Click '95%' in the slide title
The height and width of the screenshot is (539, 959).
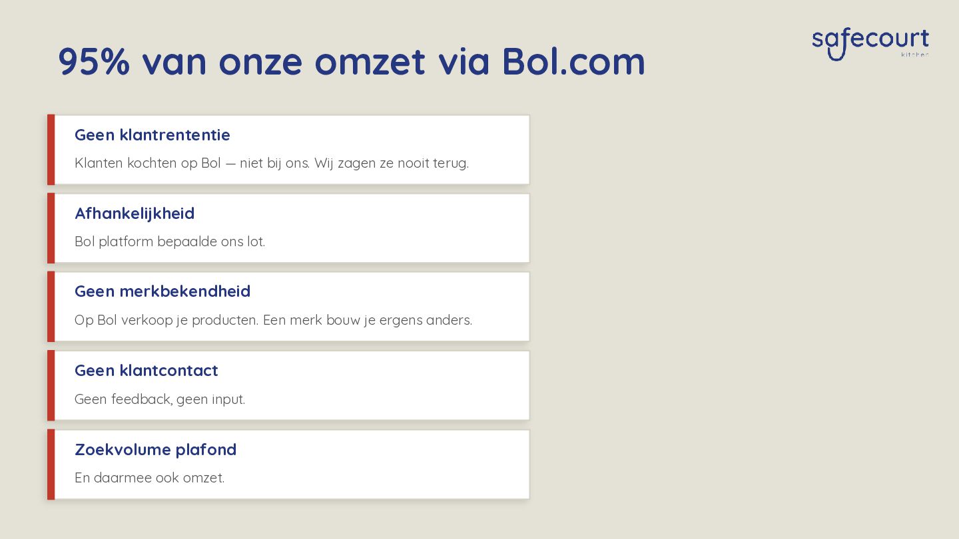[x=95, y=62]
